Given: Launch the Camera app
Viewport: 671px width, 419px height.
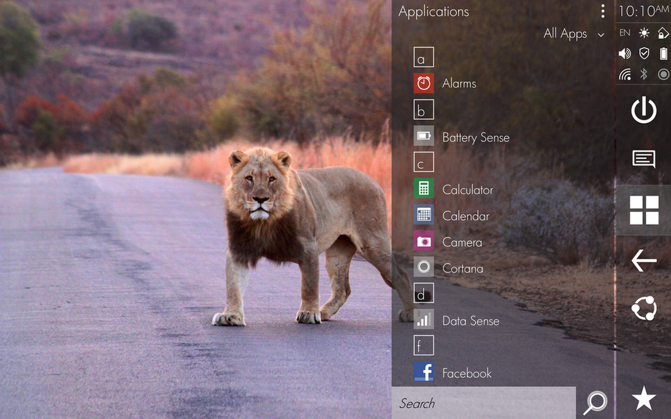Looking at the screenshot, I should click(x=448, y=242).
